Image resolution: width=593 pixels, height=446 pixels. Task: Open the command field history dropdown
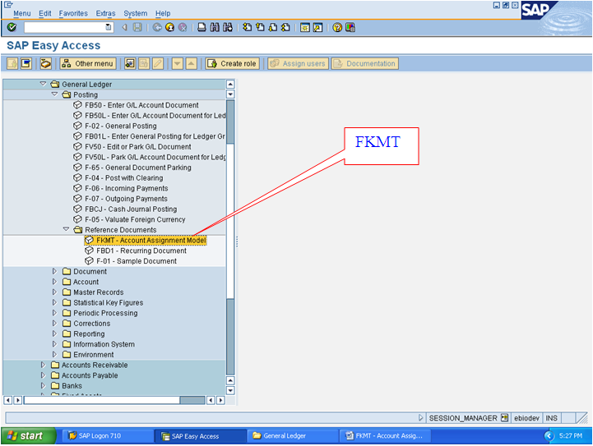[109, 27]
